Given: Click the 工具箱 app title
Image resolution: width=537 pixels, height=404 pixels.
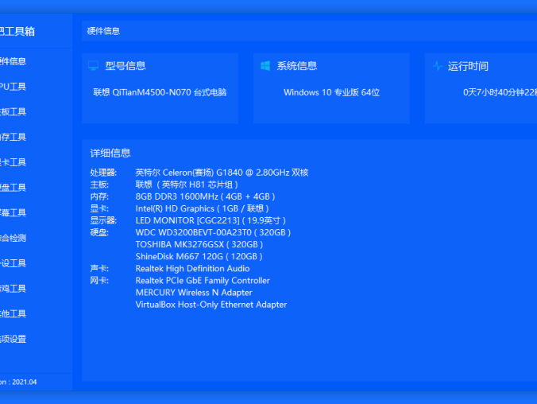Looking at the screenshot, I should click(17, 32).
